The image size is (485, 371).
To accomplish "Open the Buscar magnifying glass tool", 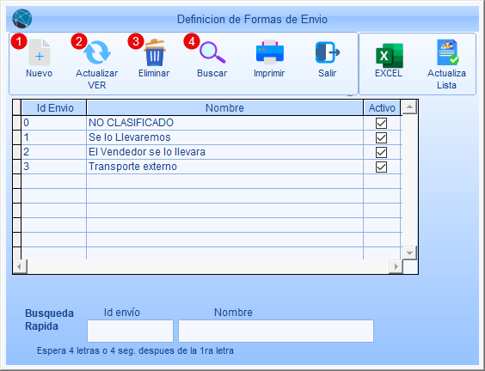I will point(212,52).
